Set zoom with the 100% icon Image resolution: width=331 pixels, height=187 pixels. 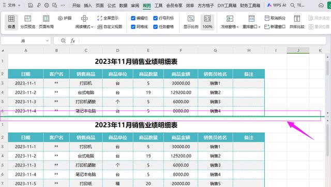207,19
